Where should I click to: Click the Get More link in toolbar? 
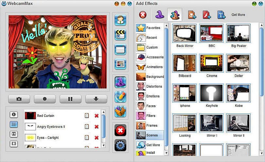coord(238,15)
